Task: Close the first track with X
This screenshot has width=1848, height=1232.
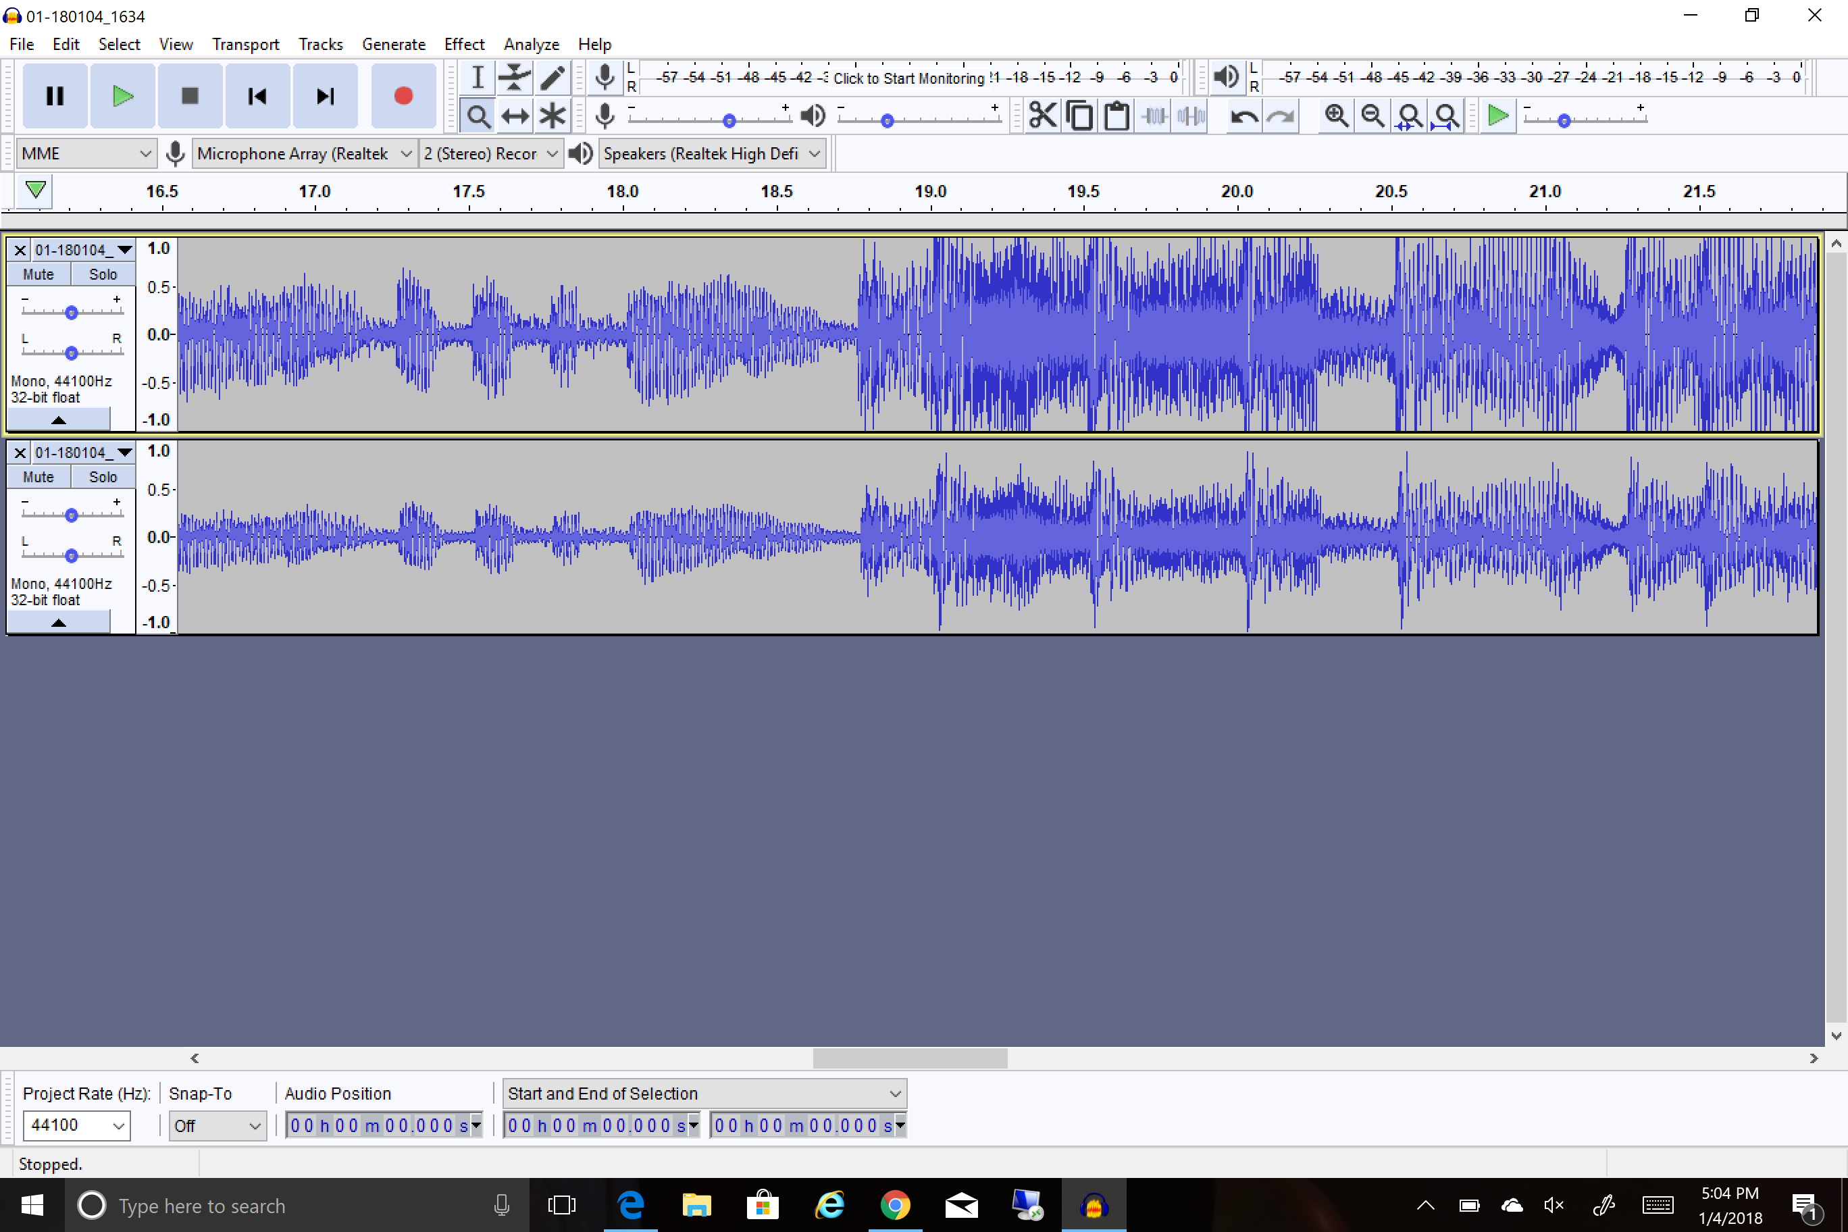Action: click(20, 251)
